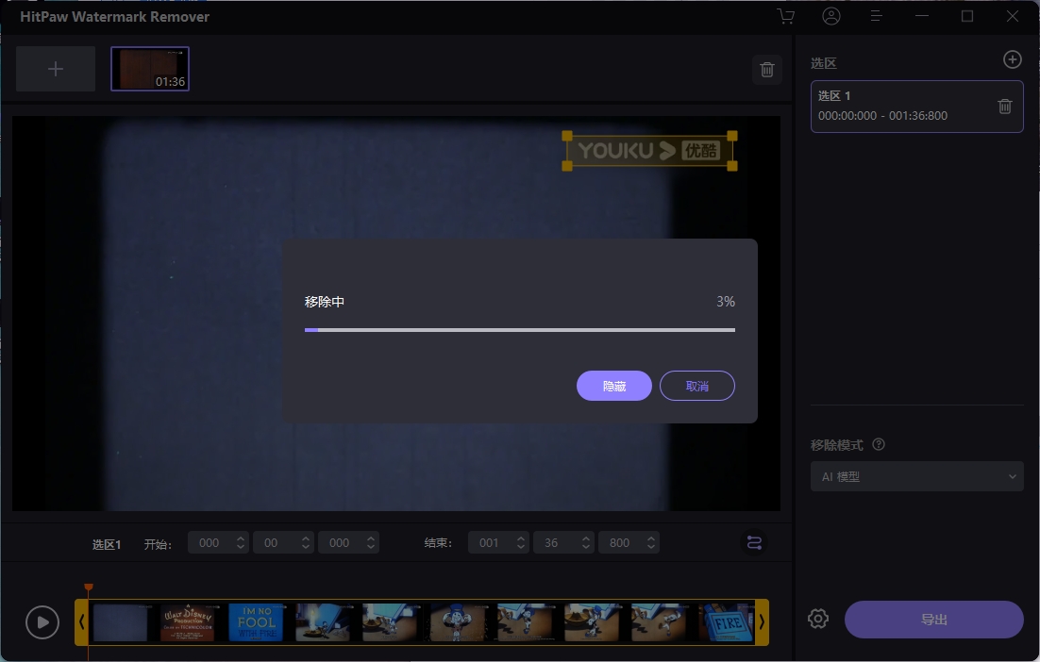Click the 选区 panel heading

coord(823,63)
